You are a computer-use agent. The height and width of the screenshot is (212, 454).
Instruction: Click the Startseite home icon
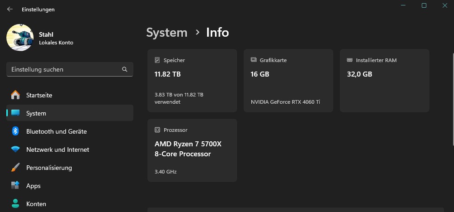[x=15, y=95]
